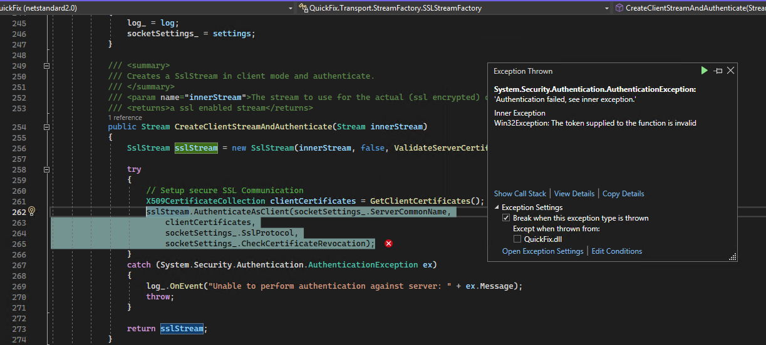Click the 'System.Security.Authentication.AuthenticationException' heading in popup
Image resolution: width=766 pixels, height=345 pixels.
click(595, 89)
